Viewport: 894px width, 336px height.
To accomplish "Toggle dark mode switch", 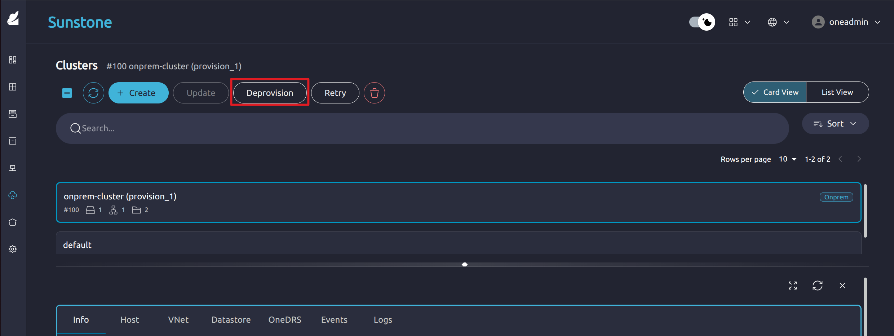I will point(702,22).
